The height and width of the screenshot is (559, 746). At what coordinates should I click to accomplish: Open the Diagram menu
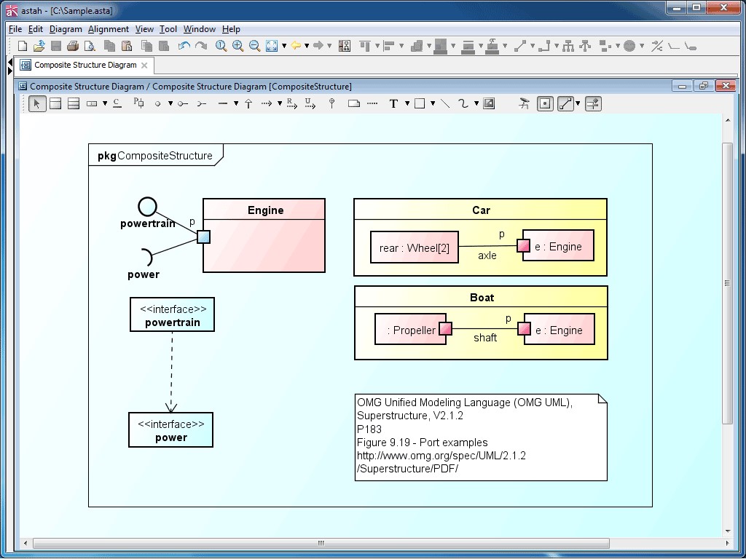click(66, 29)
